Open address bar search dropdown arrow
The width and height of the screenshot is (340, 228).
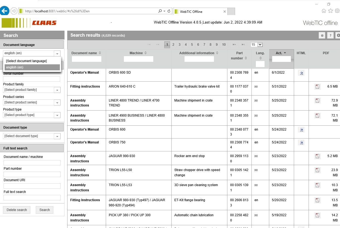(x=164, y=11)
